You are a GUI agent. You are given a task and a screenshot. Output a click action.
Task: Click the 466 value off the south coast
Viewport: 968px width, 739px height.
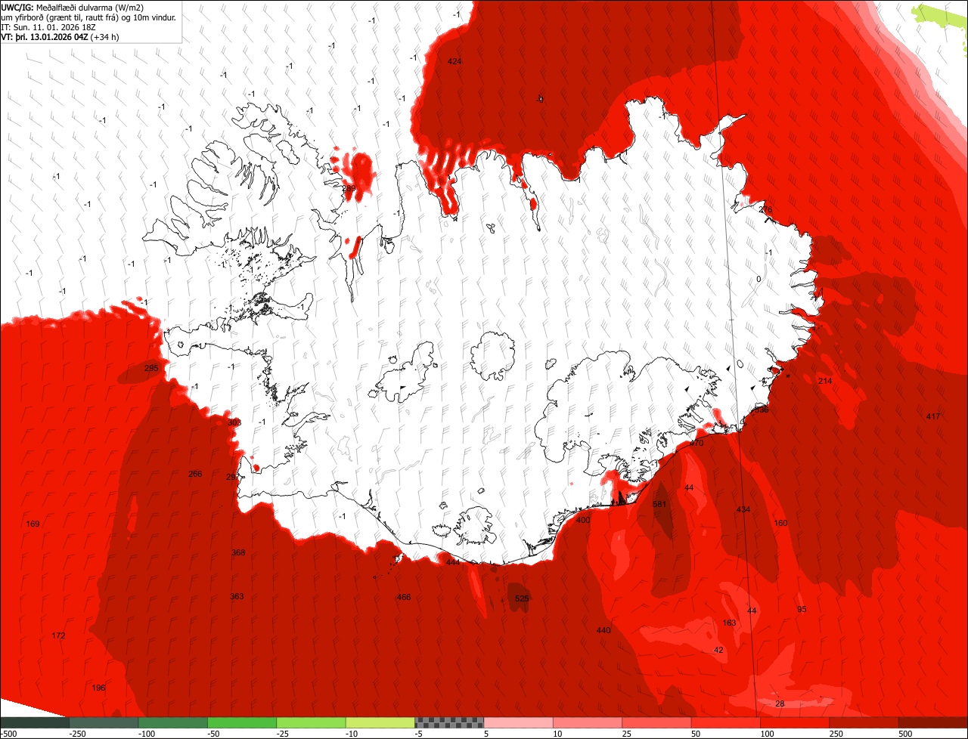click(x=404, y=598)
